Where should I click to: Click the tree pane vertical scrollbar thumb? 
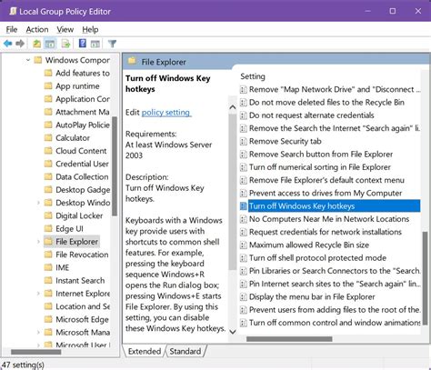[x=115, y=166]
